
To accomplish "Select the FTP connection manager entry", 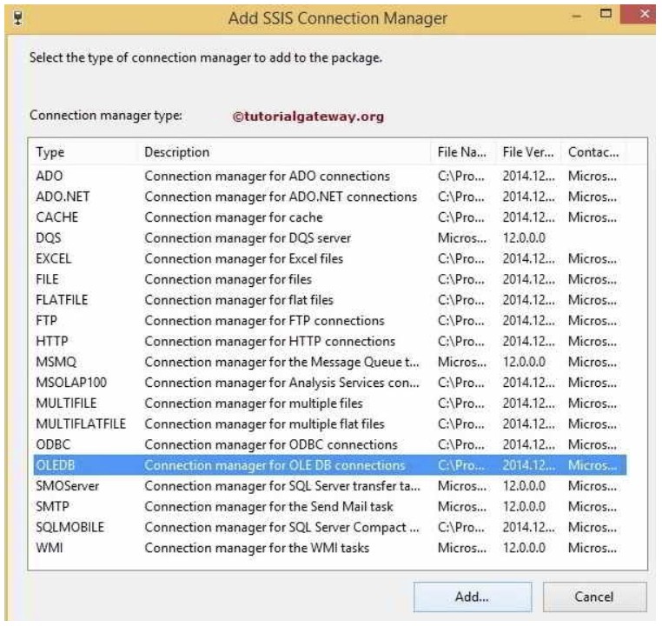I will tap(329, 321).
